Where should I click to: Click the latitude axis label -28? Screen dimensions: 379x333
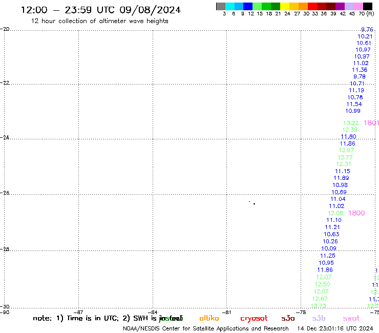pos(5,249)
